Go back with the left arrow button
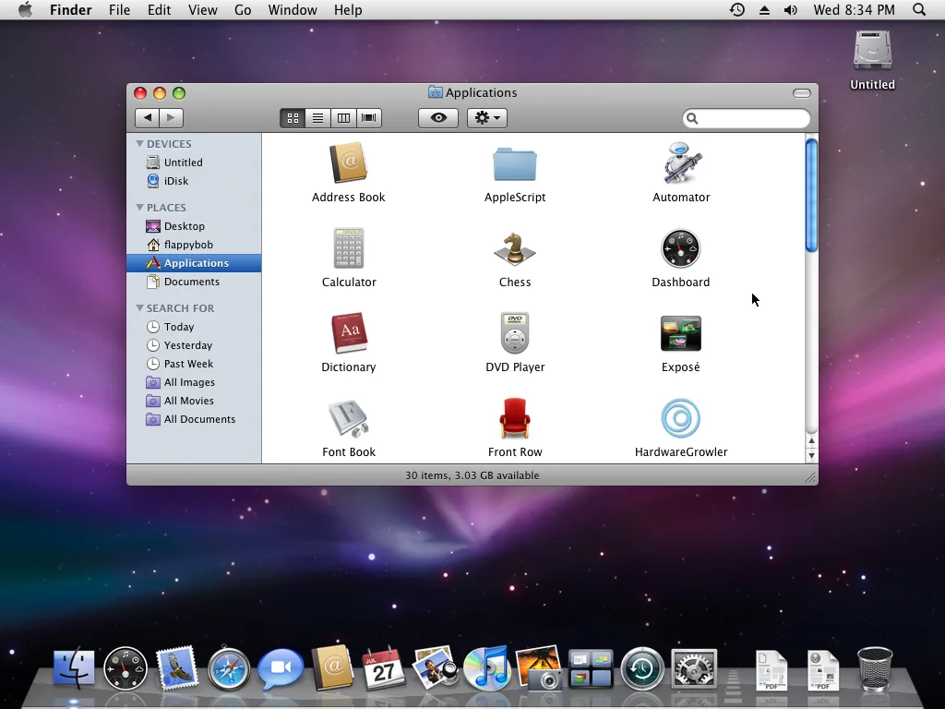 click(147, 118)
